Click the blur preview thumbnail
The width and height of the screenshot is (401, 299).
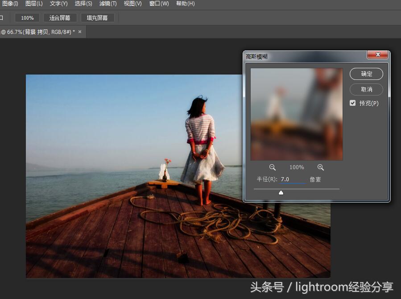click(297, 114)
